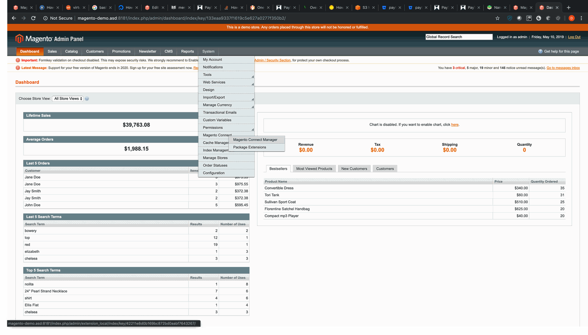Click the Magento Admin Panel logo

(49, 39)
